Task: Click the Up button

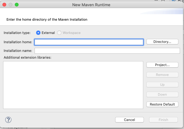Action: tap(162, 85)
